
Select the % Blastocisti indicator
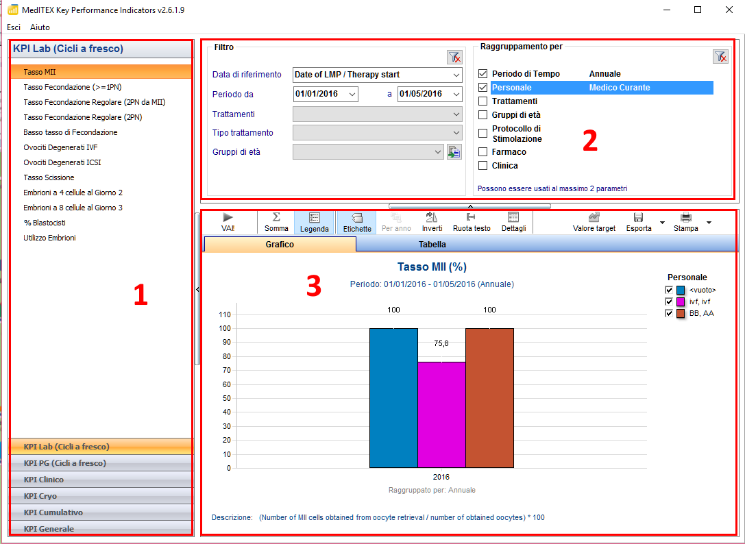pos(45,223)
